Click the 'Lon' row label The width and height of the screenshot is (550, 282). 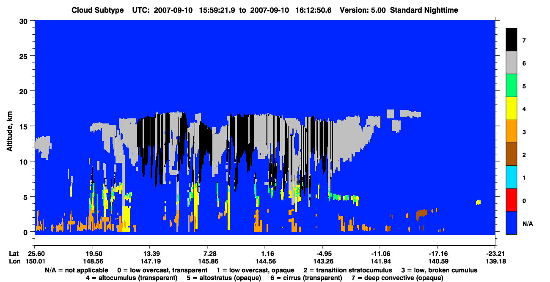[14, 261]
